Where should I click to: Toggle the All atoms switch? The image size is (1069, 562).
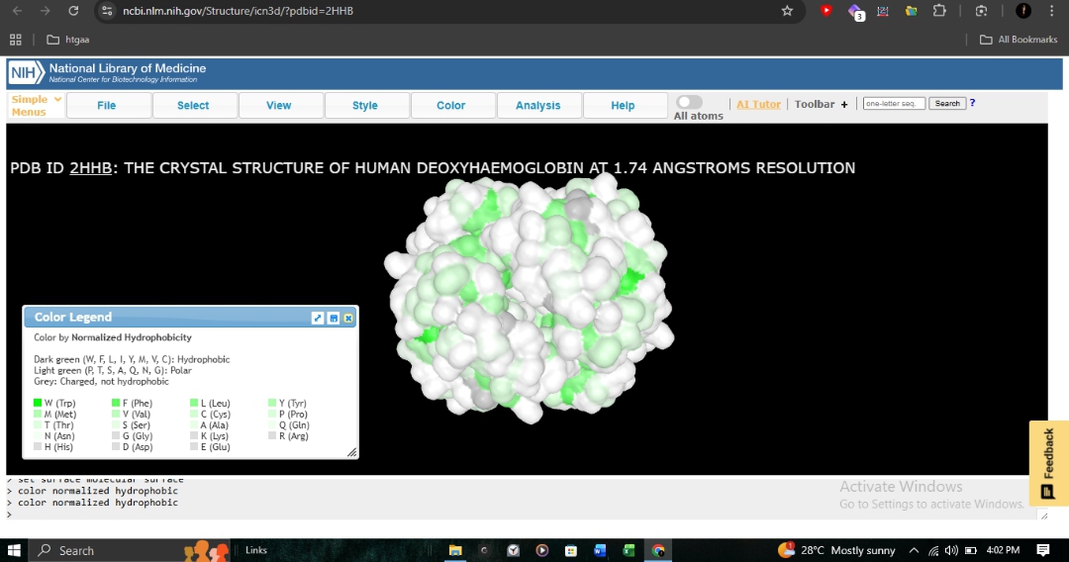coord(689,102)
